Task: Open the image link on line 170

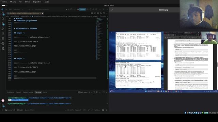Action: pos(27,46)
